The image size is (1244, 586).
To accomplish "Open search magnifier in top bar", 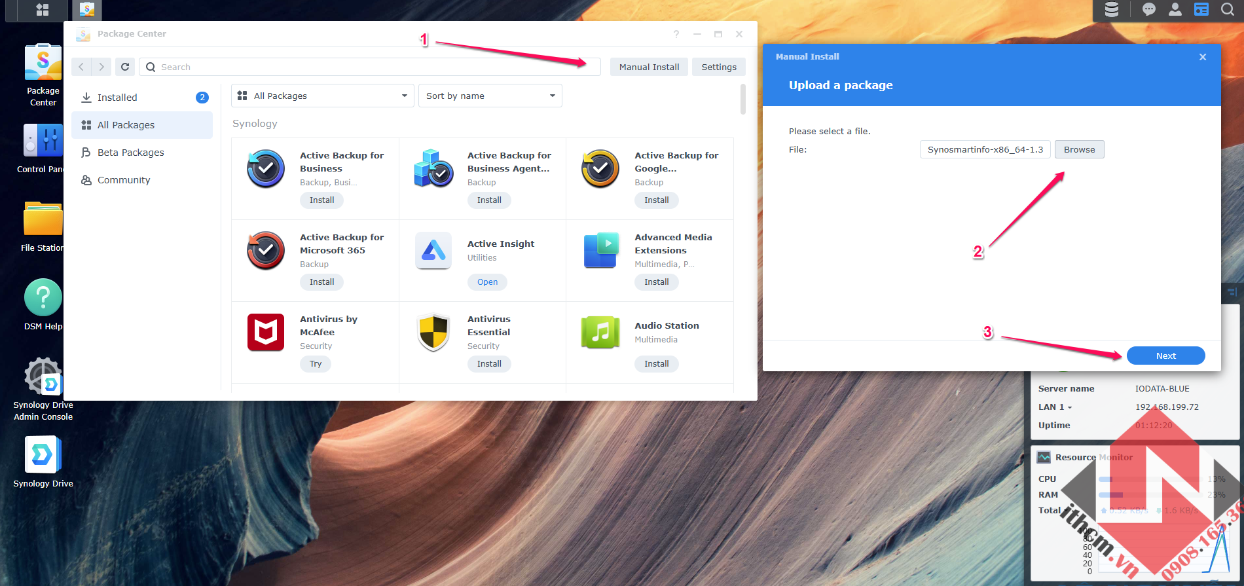I will pos(1228,9).
